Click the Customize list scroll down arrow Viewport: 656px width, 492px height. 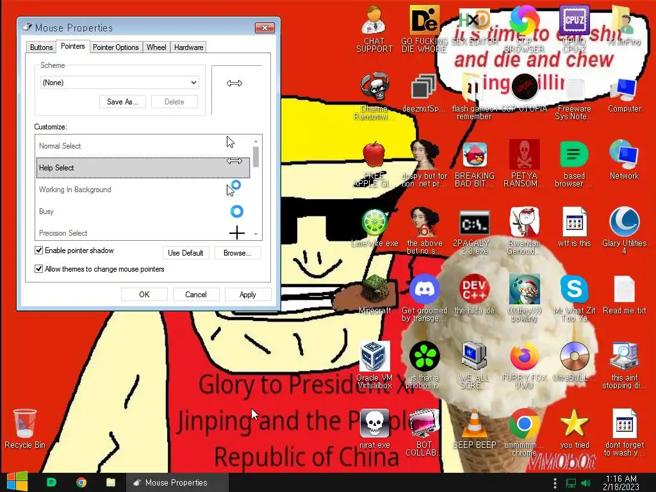coord(256,234)
